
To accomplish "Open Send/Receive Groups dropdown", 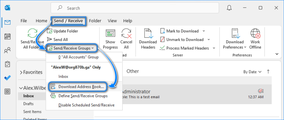I will pos(71,48).
